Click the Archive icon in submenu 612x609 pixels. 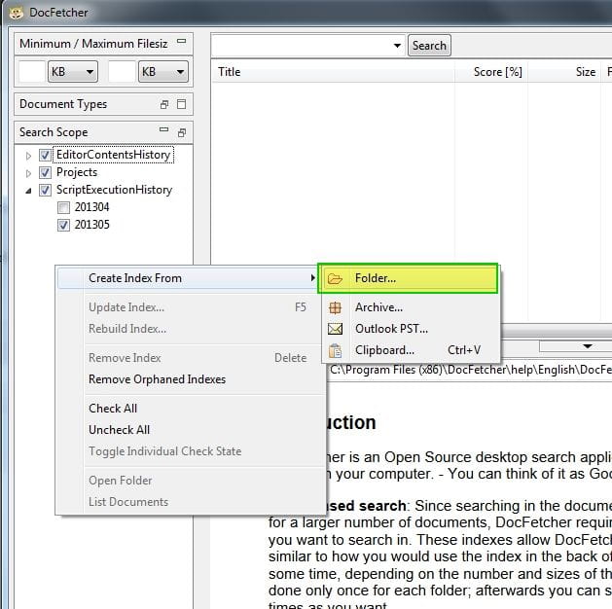point(335,307)
